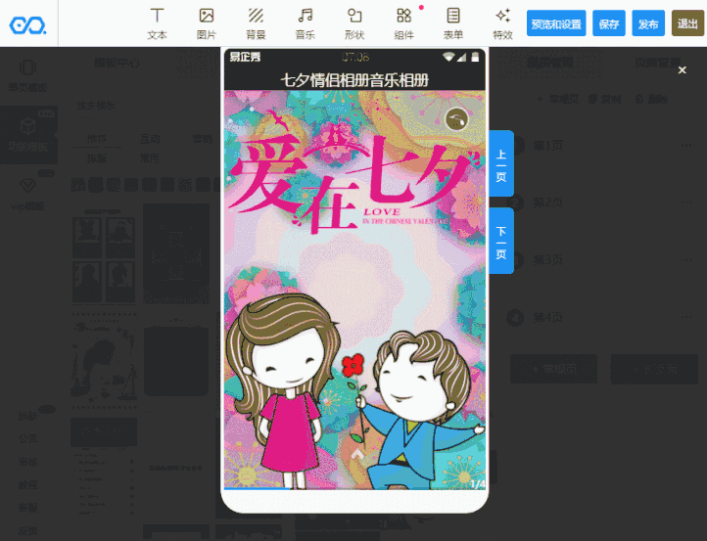
Task: Open the 图片 image tool
Action: pos(206,23)
